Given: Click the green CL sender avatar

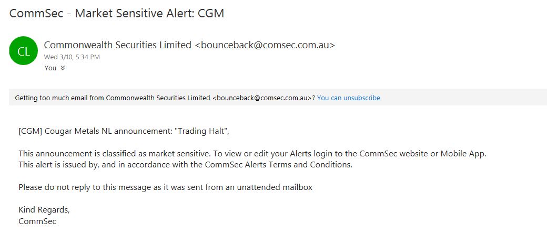Looking at the screenshot, I should (x=23, y=51).
